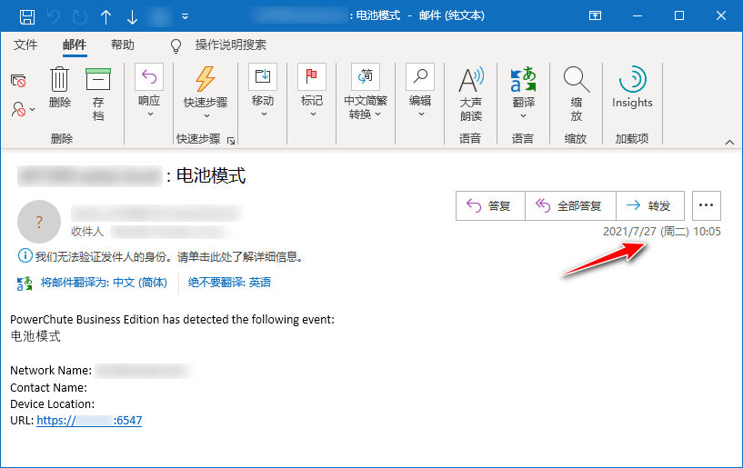
Task: Open the 编辑 search dropdown
Action: 420,90
